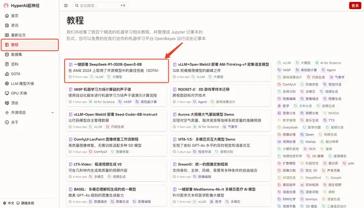The width and height of the screenshot is (364, 208).
Task: Click 多模态 tag under MedGemma card
Action: (233, 201)
